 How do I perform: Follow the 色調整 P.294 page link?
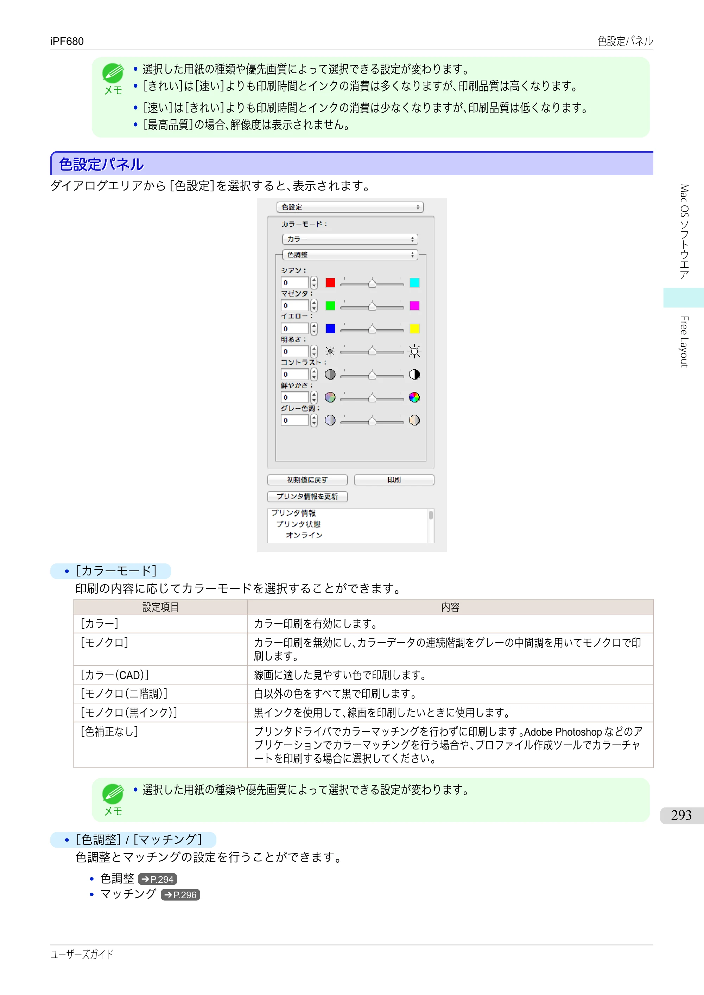click(157, 879)
